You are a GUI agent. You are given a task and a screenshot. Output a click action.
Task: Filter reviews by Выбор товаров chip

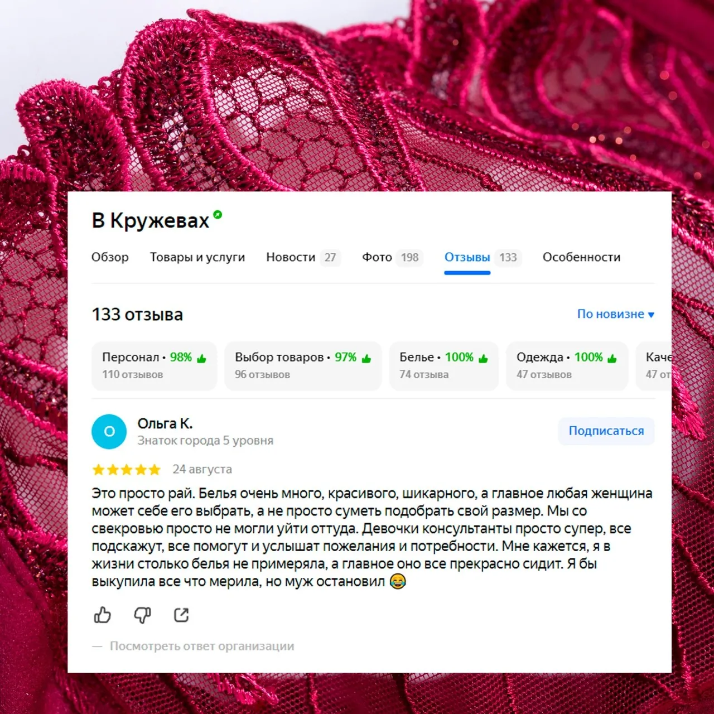(x=303, y=365)
